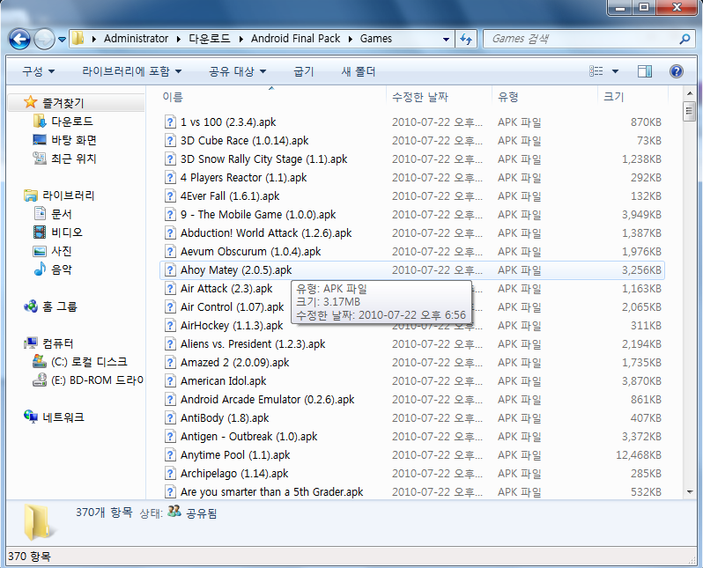This screenshot has width=703, height=568.
Task: Click Administrator in the address bar
Action: [x=136, y=39]
